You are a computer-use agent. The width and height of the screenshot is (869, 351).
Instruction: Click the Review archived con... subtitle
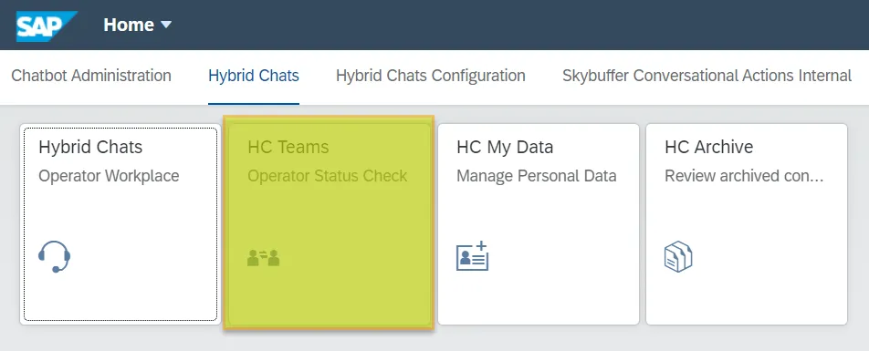pos(744,176)
